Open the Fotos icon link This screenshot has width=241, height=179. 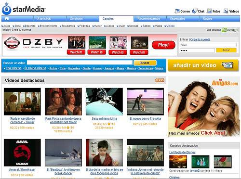(x=209, y=11)
